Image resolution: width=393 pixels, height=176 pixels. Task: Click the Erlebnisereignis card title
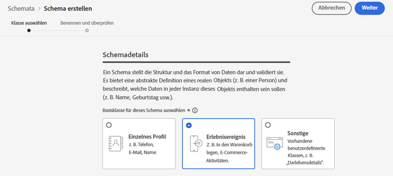[226, 137]
